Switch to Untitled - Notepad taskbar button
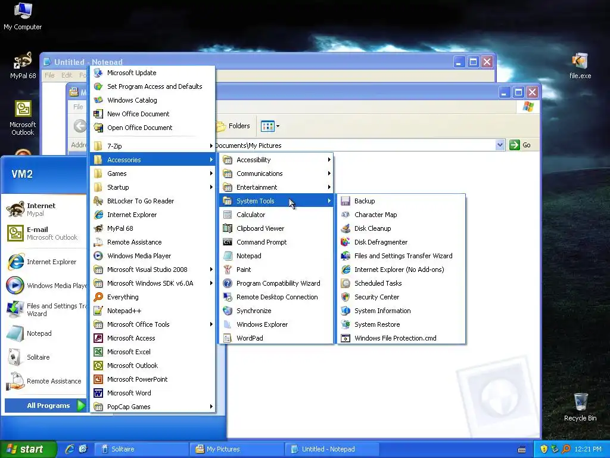 click(331, 449)
